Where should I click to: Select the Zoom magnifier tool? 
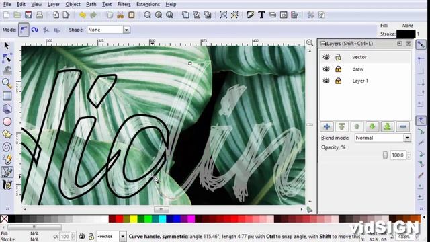coord(7,83)
